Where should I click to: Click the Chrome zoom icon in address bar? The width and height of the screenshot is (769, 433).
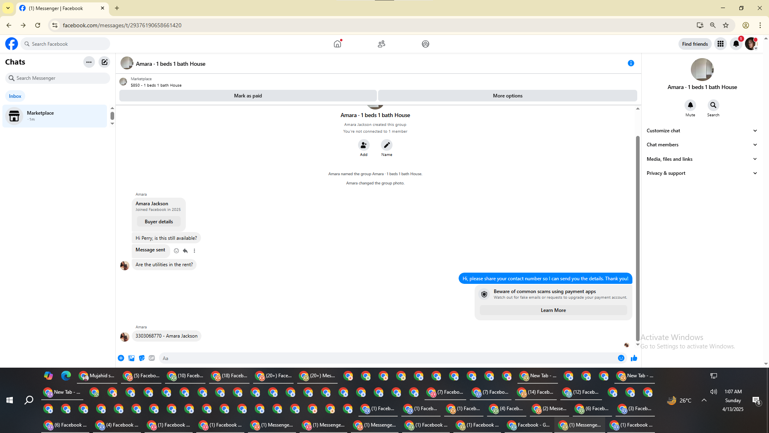tap(713, 25)
